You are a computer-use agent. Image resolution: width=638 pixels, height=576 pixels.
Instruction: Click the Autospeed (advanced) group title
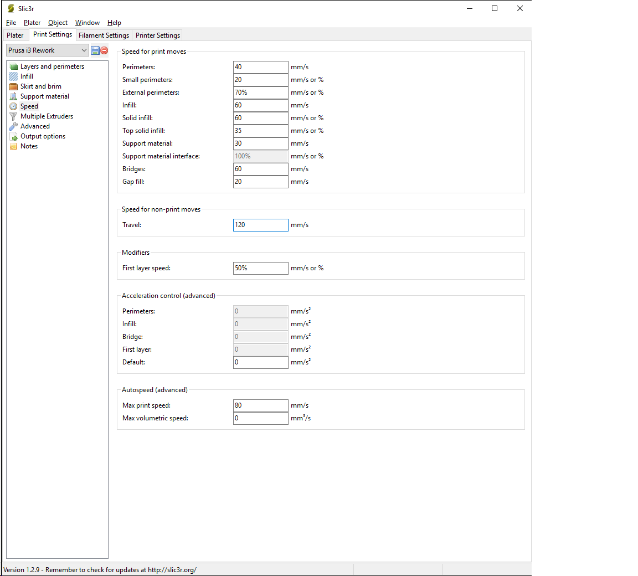coord(155,390)
